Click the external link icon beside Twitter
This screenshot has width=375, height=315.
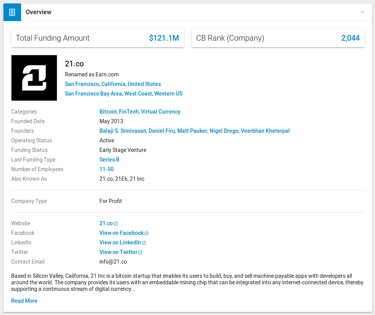point(140,252)
